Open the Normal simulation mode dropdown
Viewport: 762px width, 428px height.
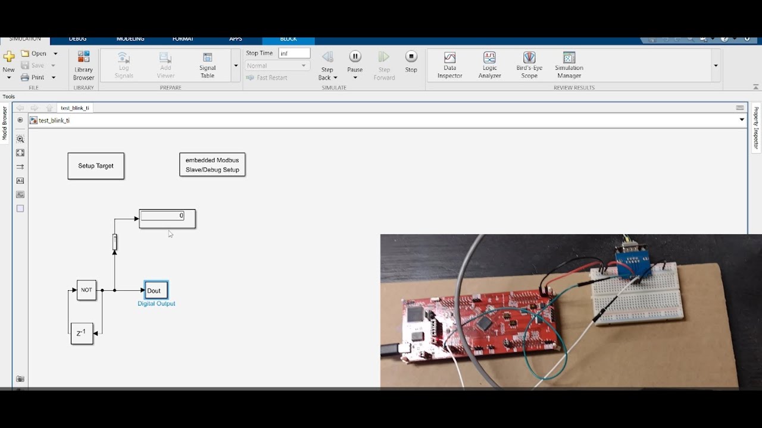point(277,65)
